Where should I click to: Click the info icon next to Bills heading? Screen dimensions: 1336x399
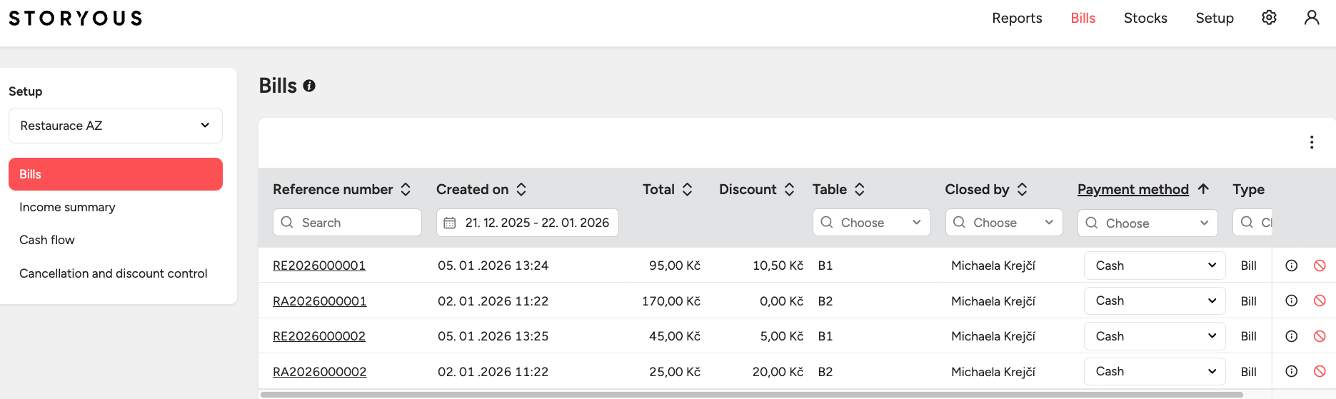coord(309,86)
